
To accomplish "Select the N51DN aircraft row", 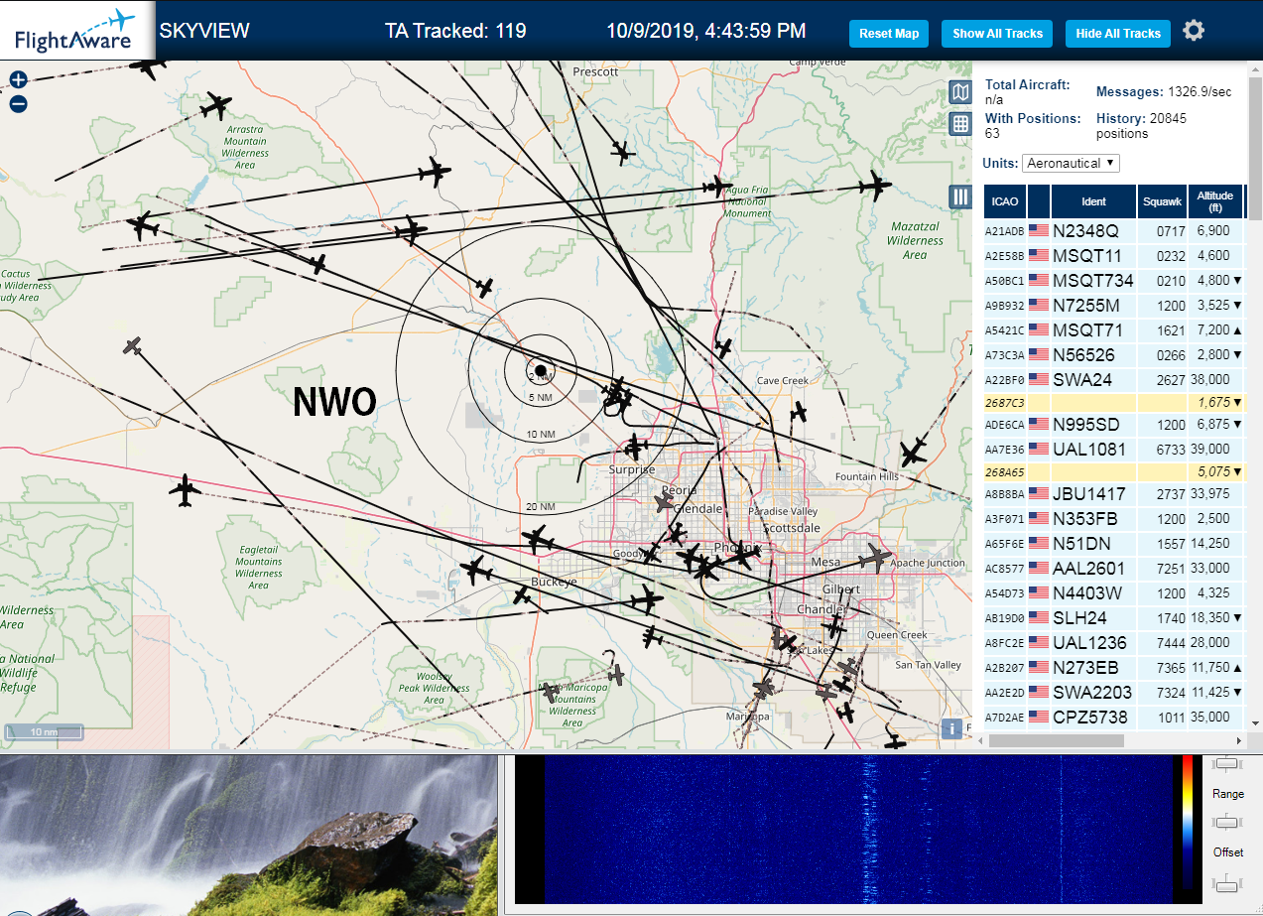I will pos(1113,543).
